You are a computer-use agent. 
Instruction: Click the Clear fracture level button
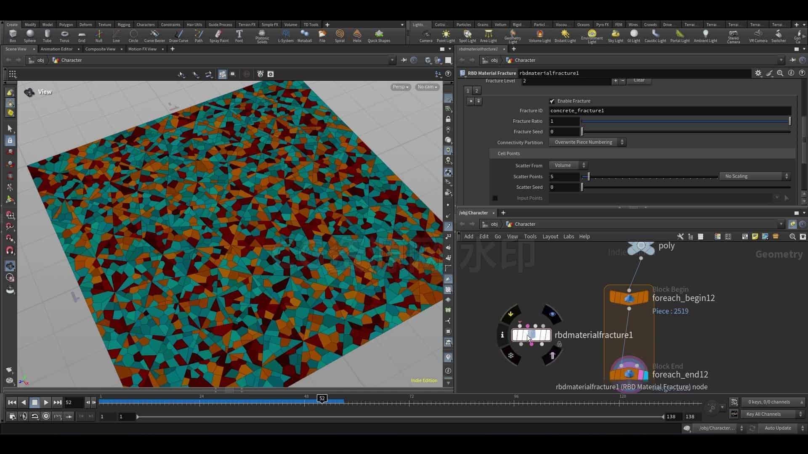[x=639, y=80]
